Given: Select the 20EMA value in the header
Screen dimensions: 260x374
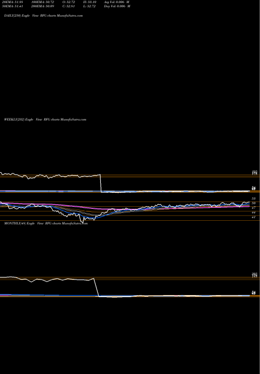Looking at the screenshot, I should (x=12, y=2).
